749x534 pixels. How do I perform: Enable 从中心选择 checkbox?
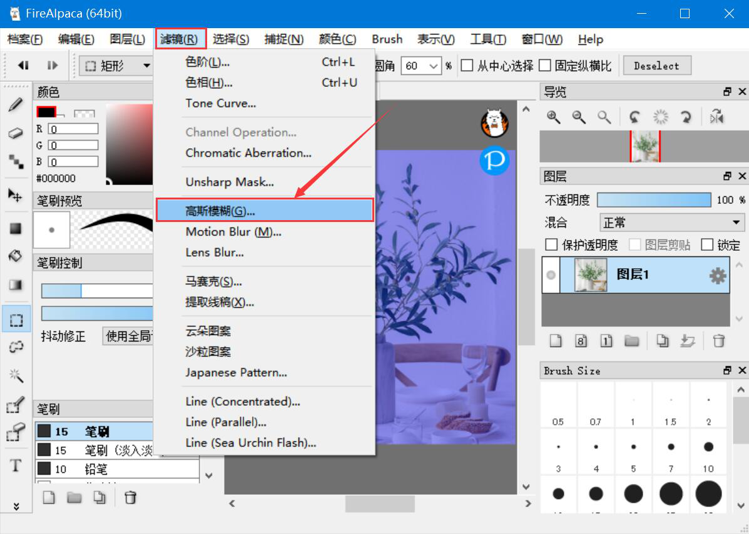(x=467, y=66)
